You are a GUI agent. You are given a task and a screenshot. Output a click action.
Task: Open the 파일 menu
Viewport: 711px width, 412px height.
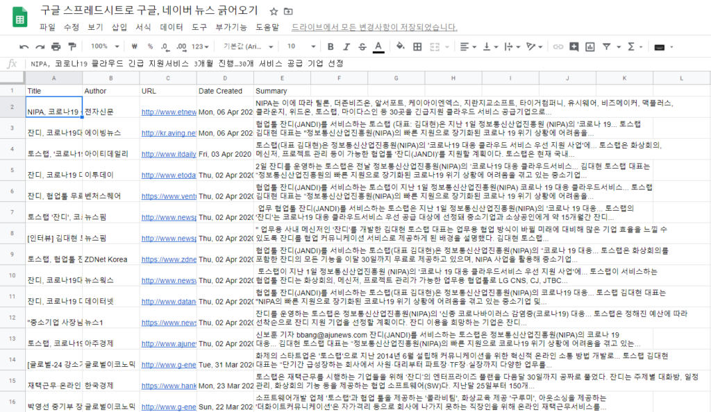[x=47, y=27]
